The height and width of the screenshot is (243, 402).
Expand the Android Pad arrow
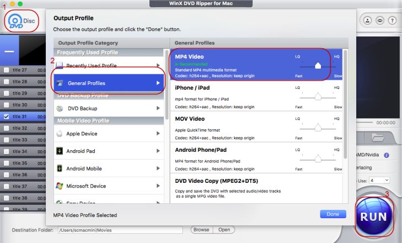pyautogui.click(x=158, y=151)
